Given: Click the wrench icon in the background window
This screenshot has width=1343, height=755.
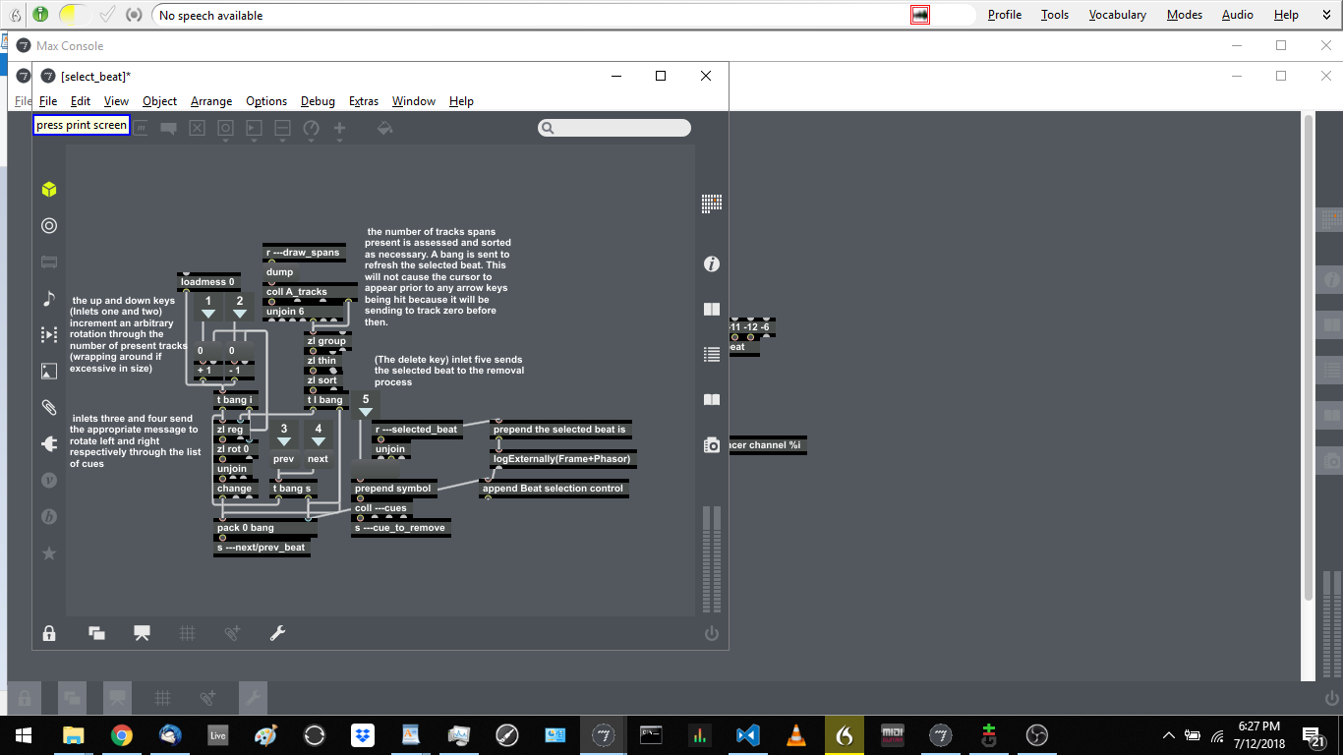Looking at the screenshot, I should click(x=253, y=698).
